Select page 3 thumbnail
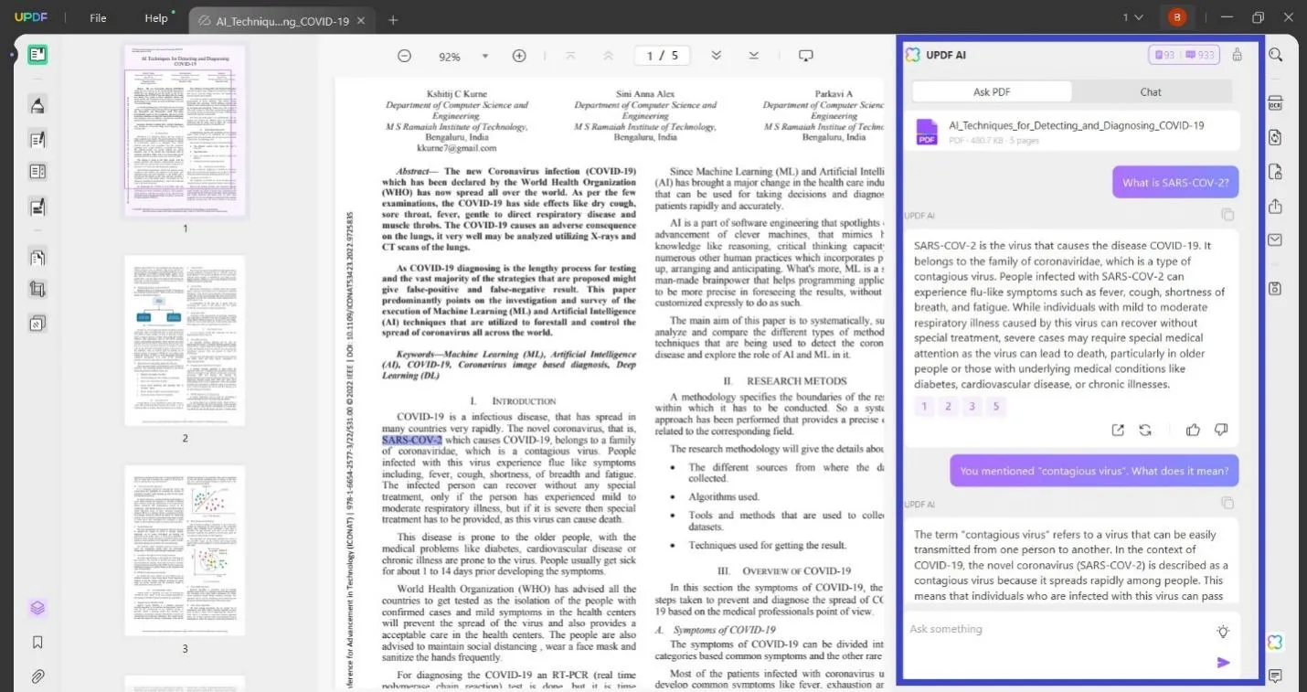The width and height of the screenshot is (1307, 692). pos(185,550)
